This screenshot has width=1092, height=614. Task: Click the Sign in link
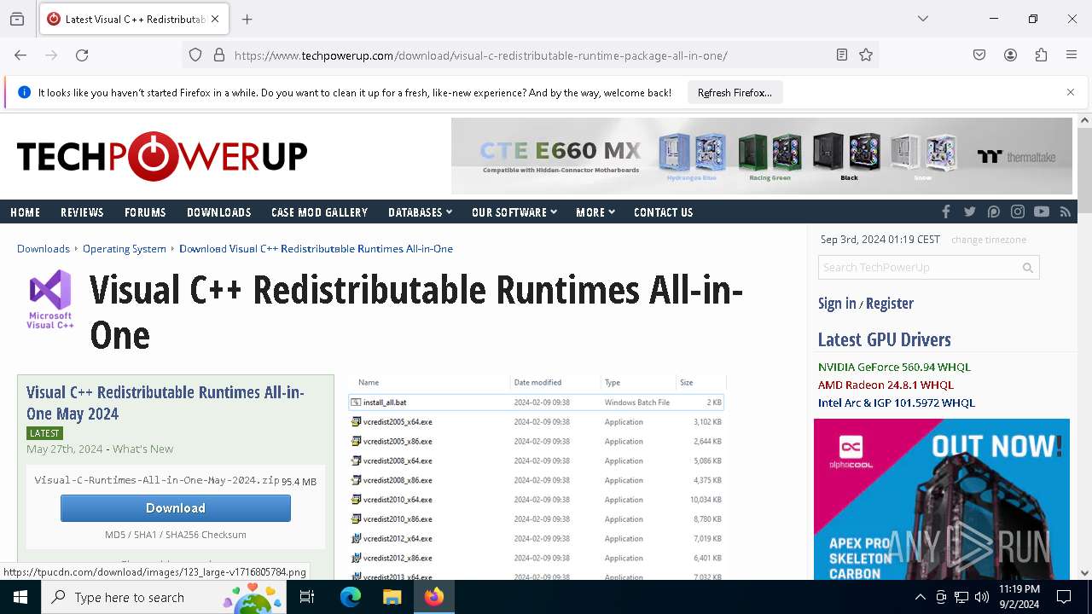point(837,304)
